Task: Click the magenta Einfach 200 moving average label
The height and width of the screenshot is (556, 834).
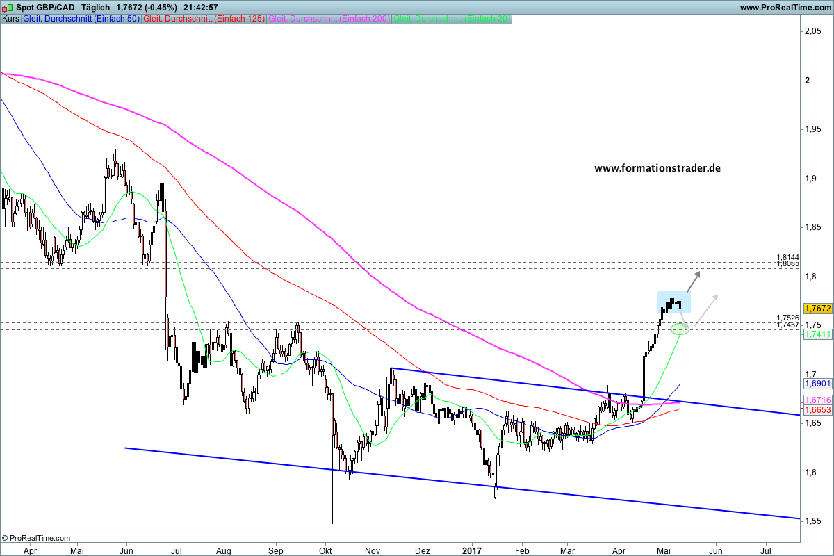Action: 329,19
